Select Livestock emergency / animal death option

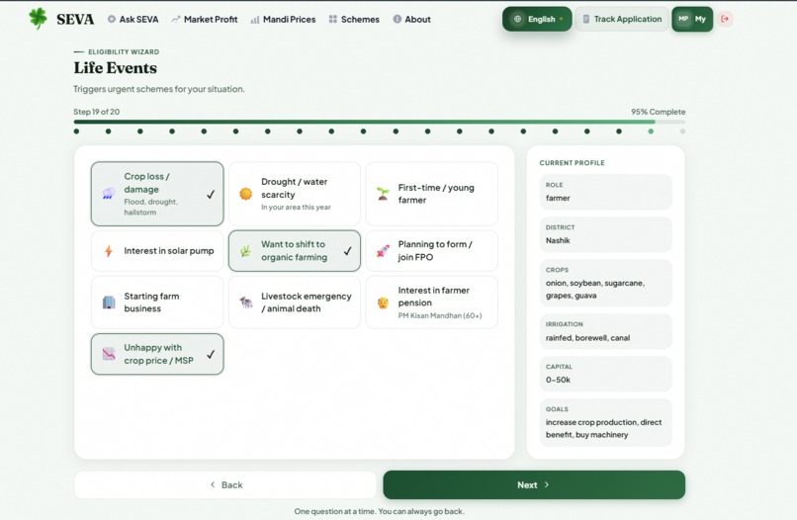point(295,303)
